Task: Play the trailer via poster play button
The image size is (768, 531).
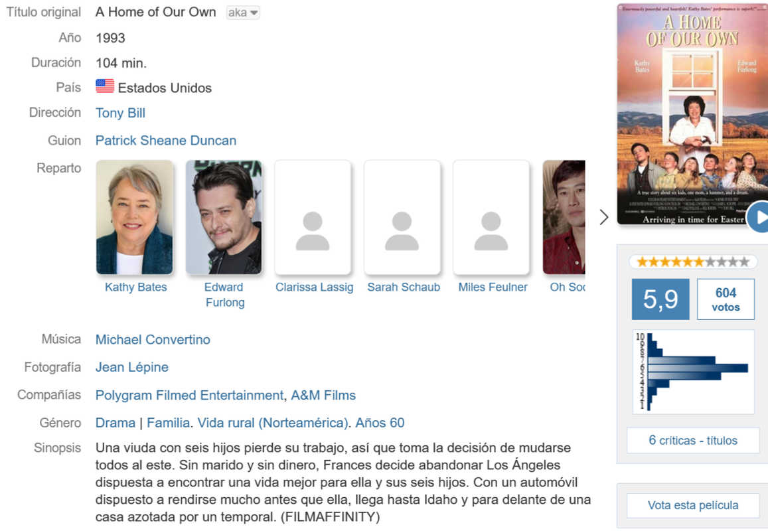Action: (x=758, y=216)
